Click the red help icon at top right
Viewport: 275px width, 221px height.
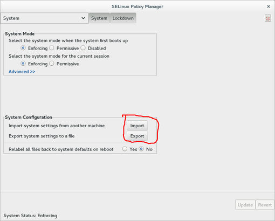(267, 18)
